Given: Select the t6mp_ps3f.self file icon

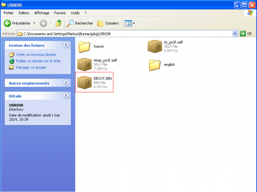Looking at the screenshot, I should pos(84,64).
